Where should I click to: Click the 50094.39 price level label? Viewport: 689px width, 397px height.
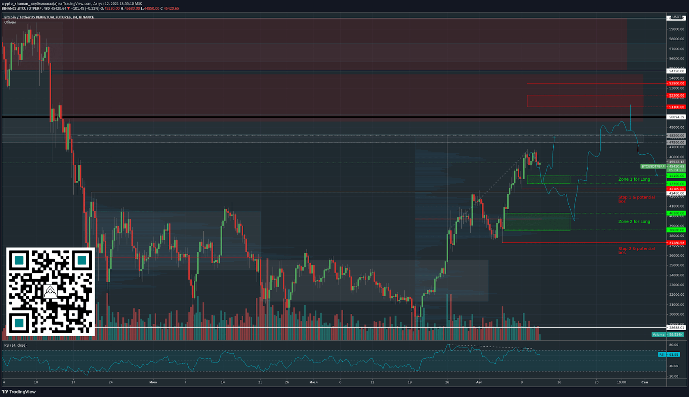[x=676, y=117]
